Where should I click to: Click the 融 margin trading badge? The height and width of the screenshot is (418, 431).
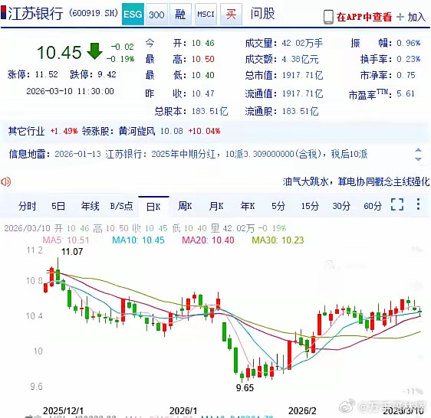tap(180, 15)
